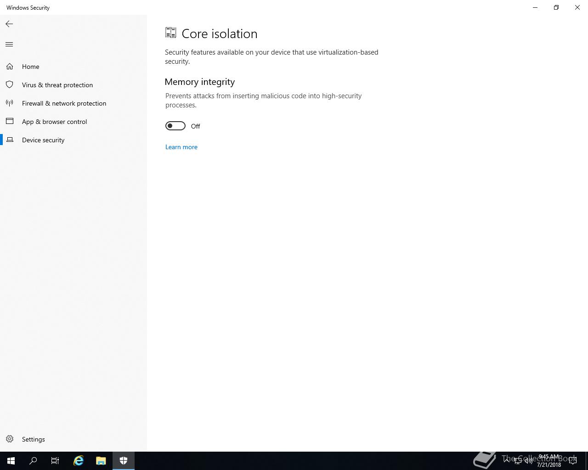Image resolution: width=588 pixels, height=470 pixels.
Task: Go back using the back arrow
Action: coord(9,24)
